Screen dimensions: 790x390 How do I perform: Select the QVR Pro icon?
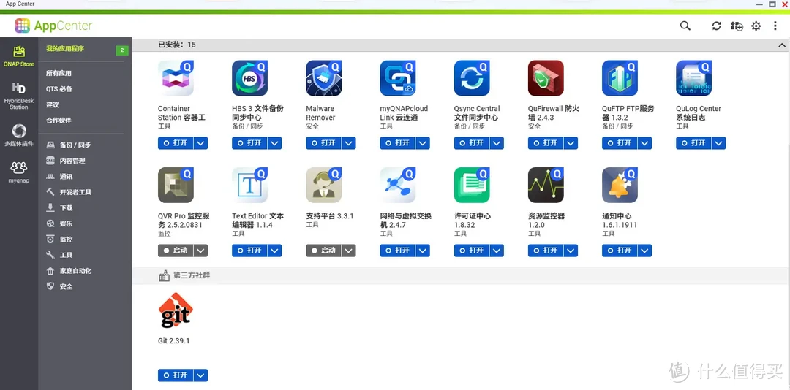[x=176, y=186]
